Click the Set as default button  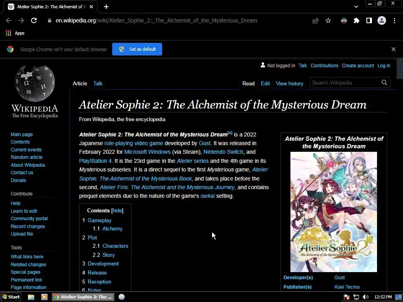(137, 49)
